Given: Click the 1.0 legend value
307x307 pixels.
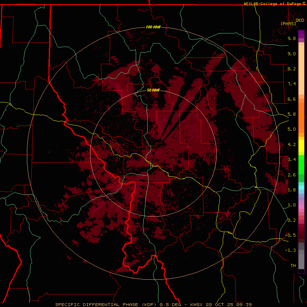Looking at the screenshot, I should point(292,205).
